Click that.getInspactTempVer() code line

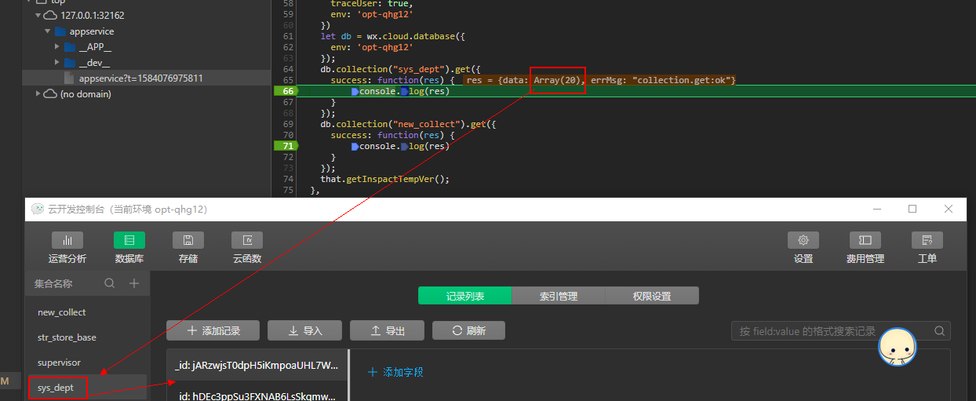pyautogui.click(x=384, y=179)
